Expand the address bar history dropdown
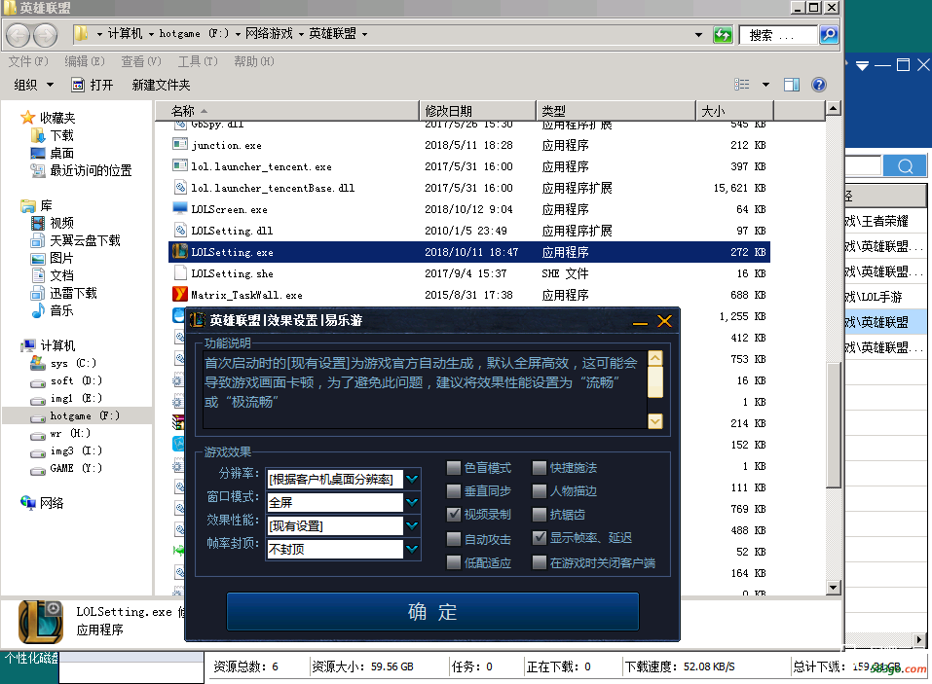Viewport: 932px width, 684px height. [698, 35]
